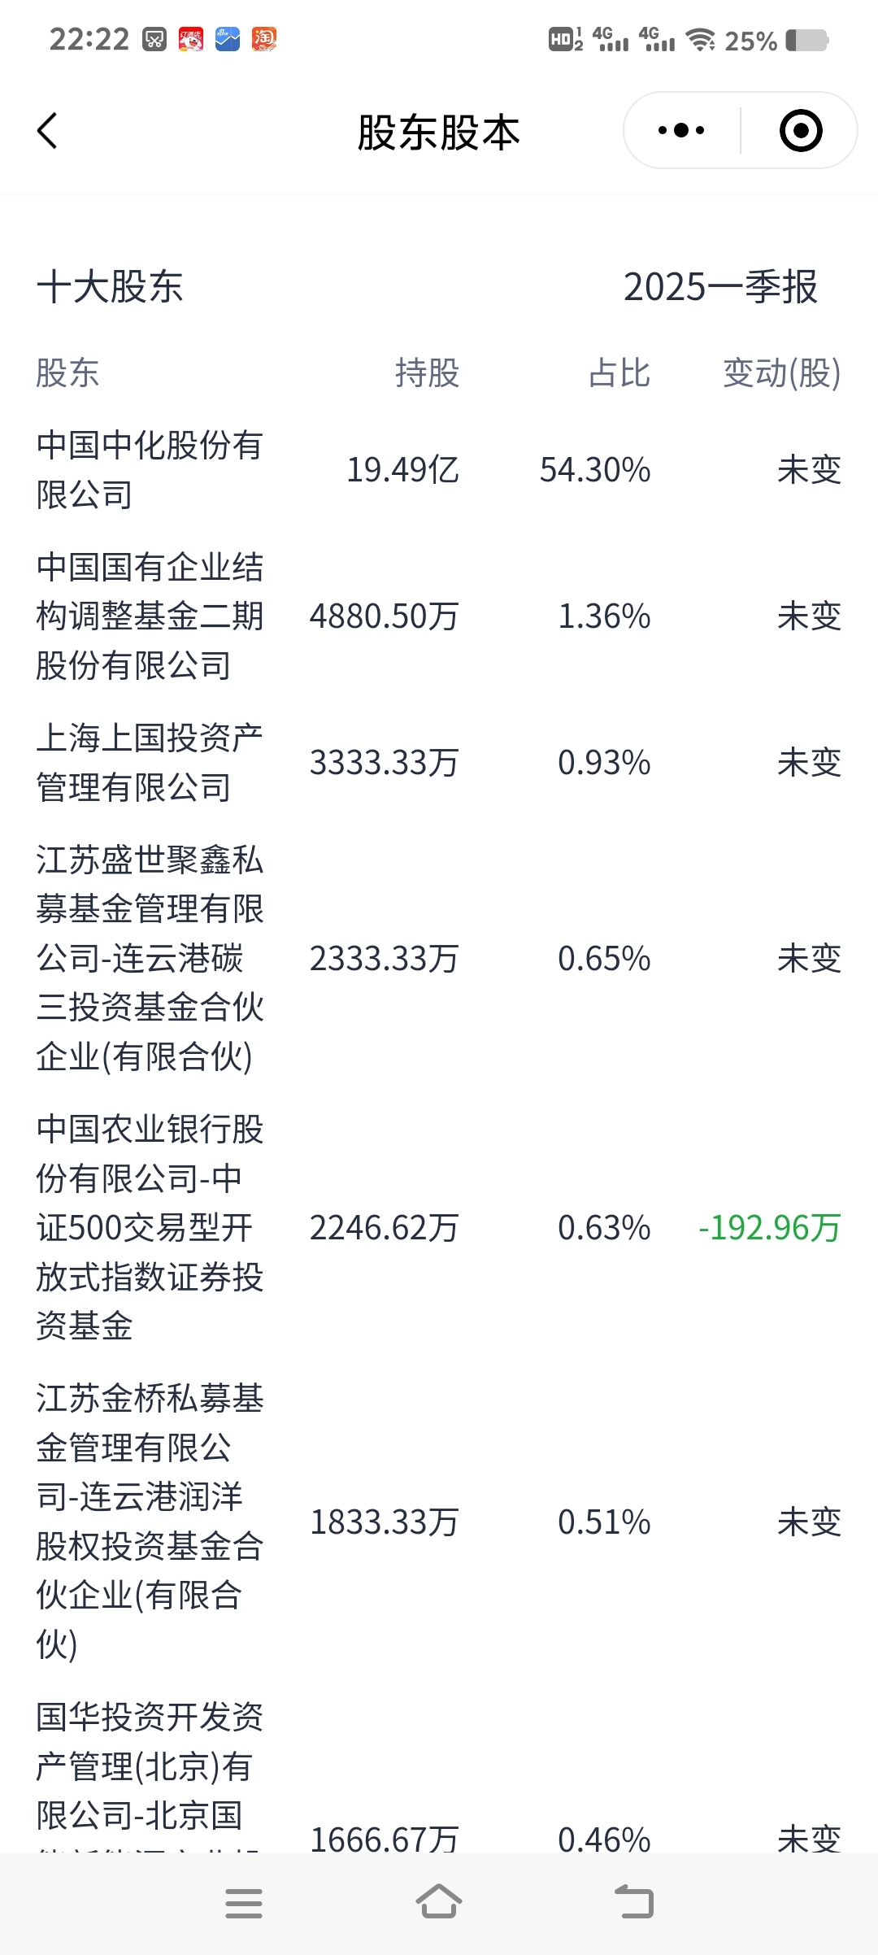The height and width of the screenshot is (1955, 878).
Task: Tap the 占比 column header
Action: point(619,373)
